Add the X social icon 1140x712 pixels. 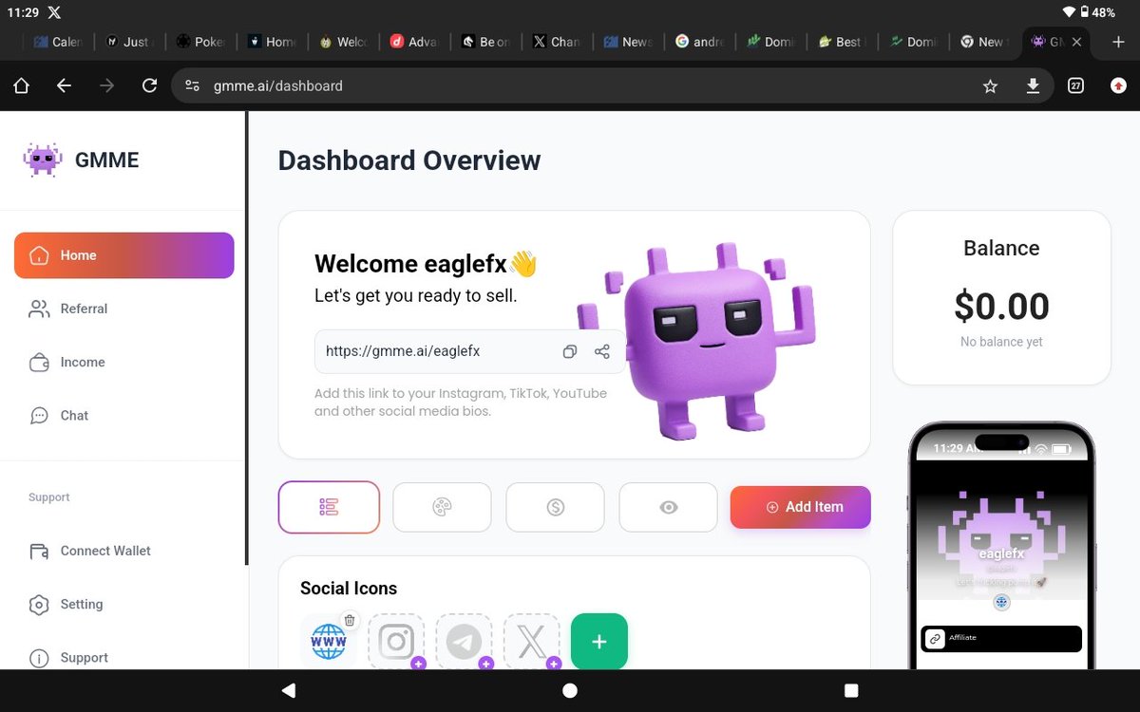[531, 642]
